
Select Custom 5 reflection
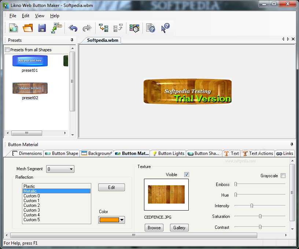tap(57, 220)
